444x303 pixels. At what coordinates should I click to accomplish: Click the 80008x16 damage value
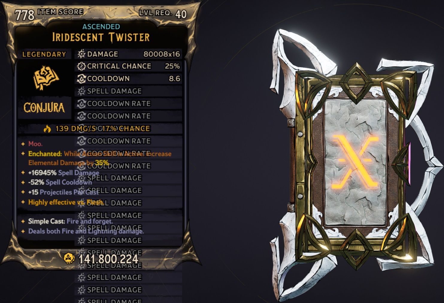point(162,54)
